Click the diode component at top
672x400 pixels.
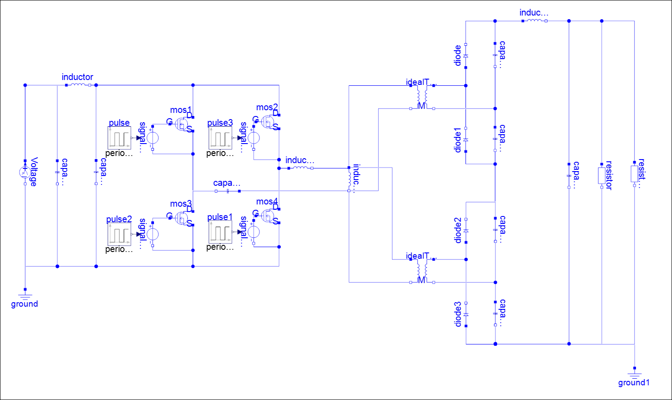tap(466, 56)
